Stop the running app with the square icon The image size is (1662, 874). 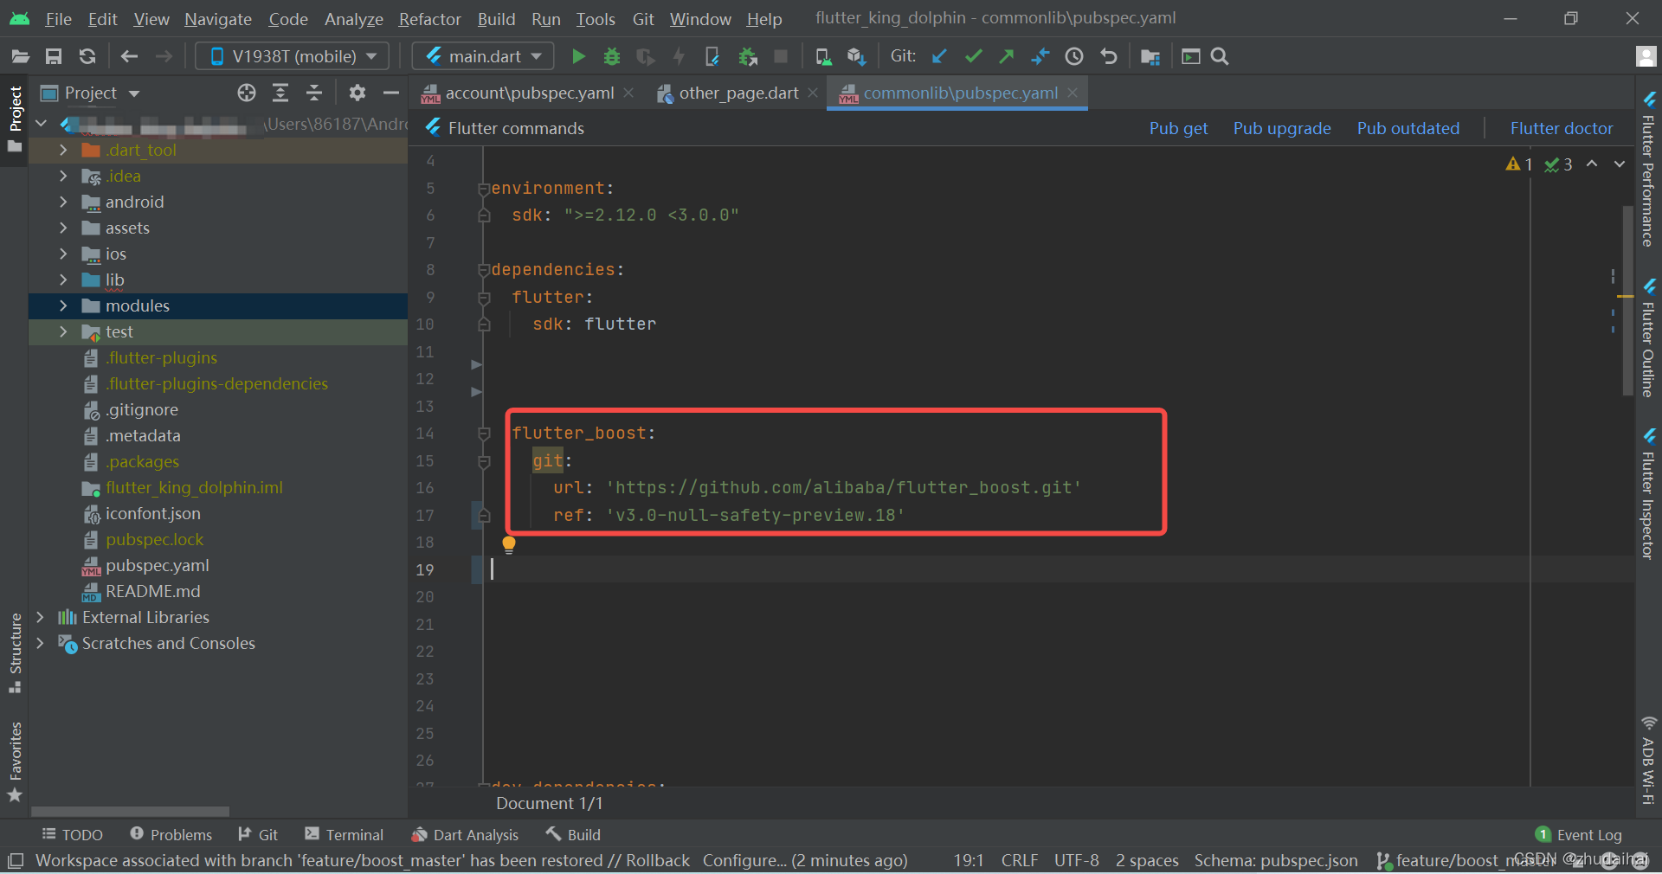click(x=781, y=56)
